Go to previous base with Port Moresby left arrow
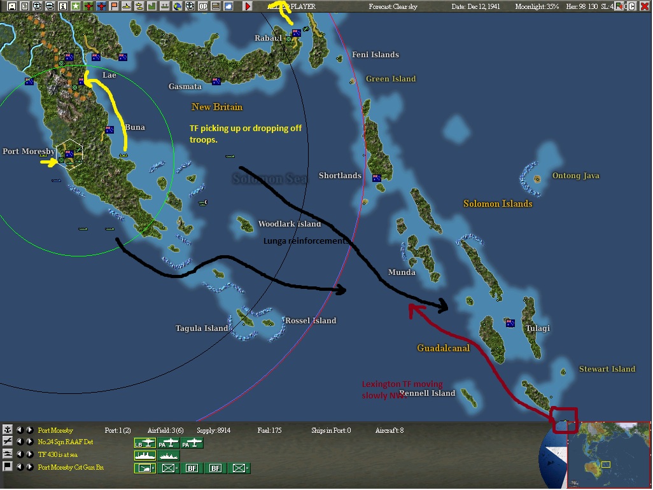Viewport: 653px width, 490px height. (20, 430)
